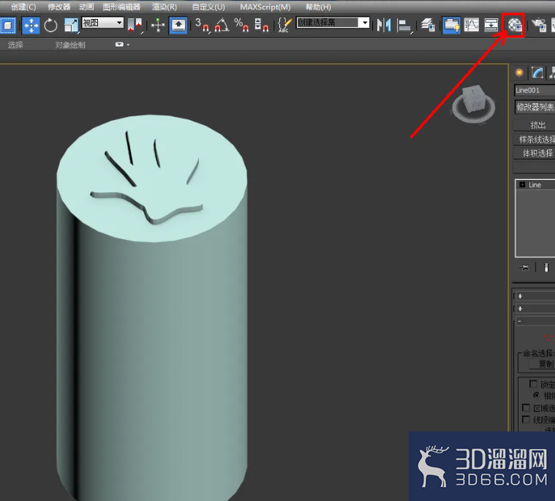555x501 pixels.
Task: Toggle the 3D Snaps icon
Action: [x=203, y=25]
